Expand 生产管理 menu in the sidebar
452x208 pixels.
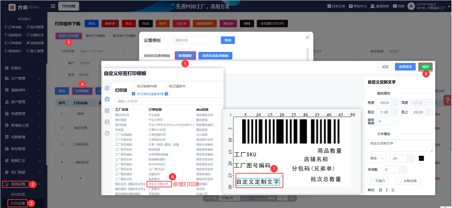[x=23, y=79]
